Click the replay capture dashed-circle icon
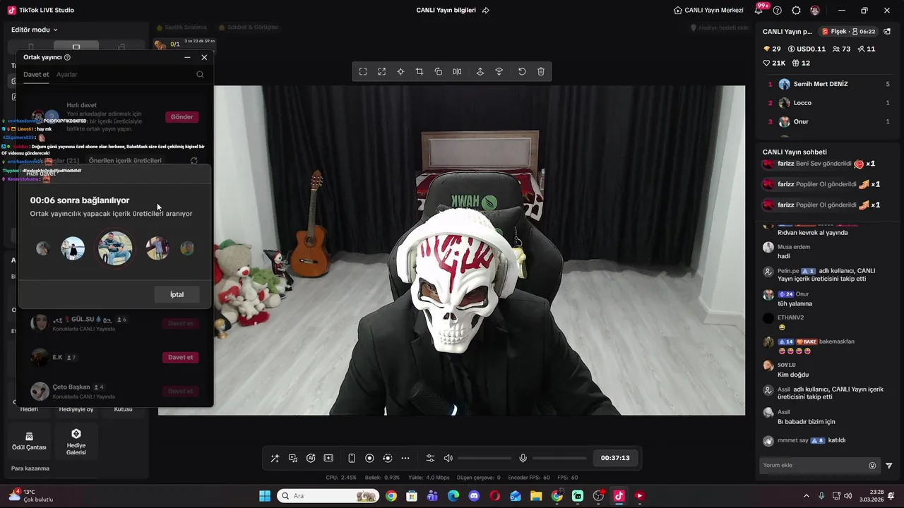Viewport: 904px width, 508px height. coord(387,458)
